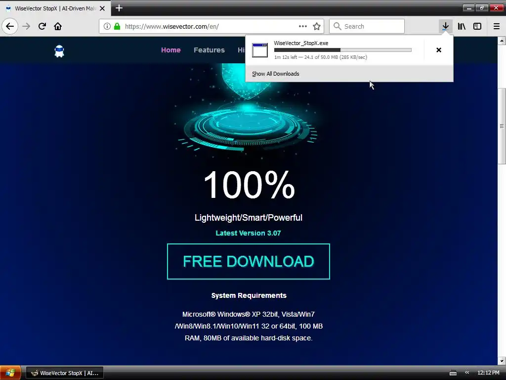Show site information via the info icon
This screenshot has height=380, width=506.
107,26
